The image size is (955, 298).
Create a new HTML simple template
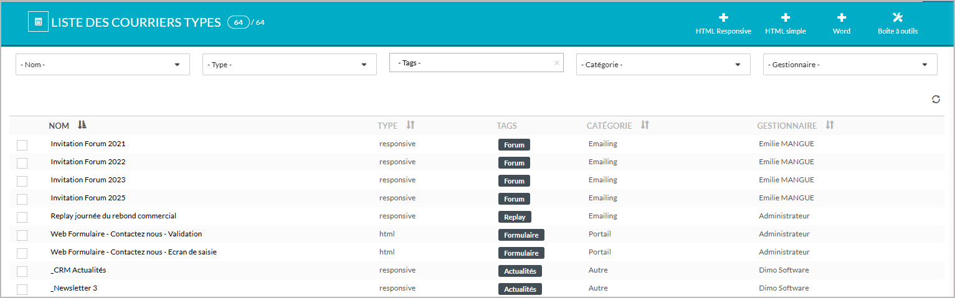pos(786,18)
